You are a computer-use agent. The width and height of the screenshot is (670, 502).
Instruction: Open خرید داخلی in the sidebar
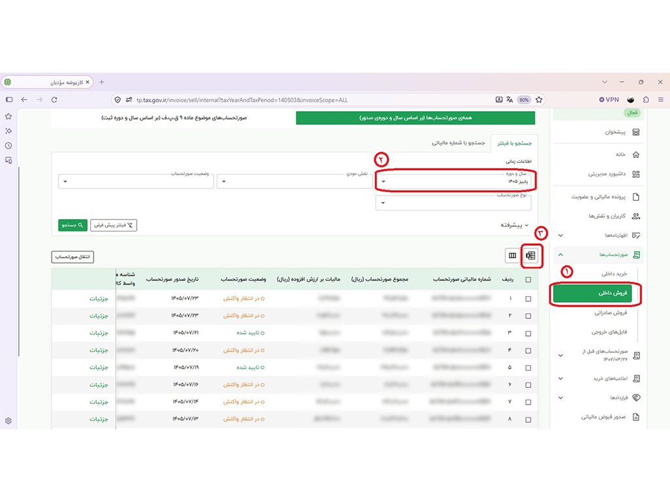tap(614, 274)
